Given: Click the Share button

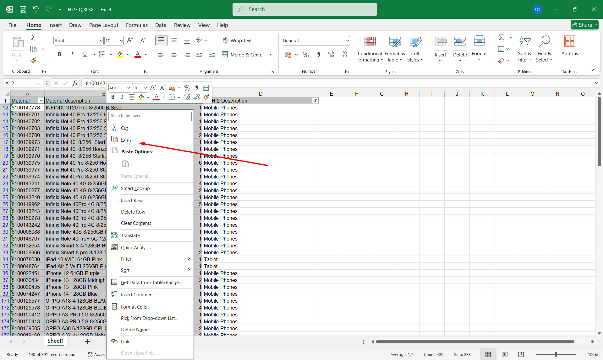Looking at the screenshot, I should (x=584, y=25).
